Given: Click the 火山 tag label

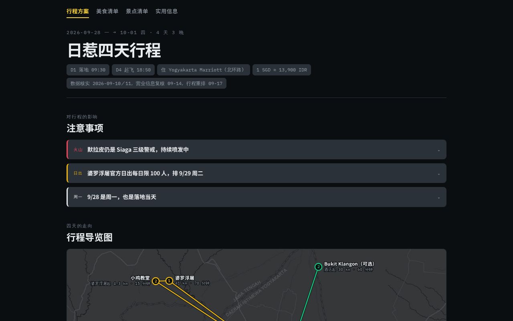Looking at the screenshot, I should pyautogui.click(x=78, y=150).
